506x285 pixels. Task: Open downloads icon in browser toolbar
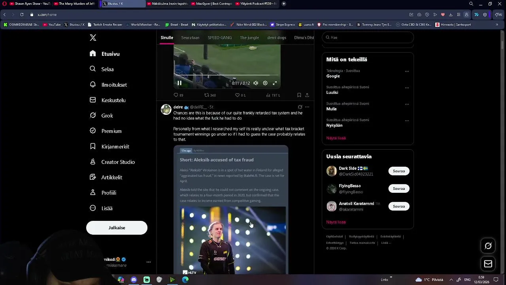click(451, 15)
